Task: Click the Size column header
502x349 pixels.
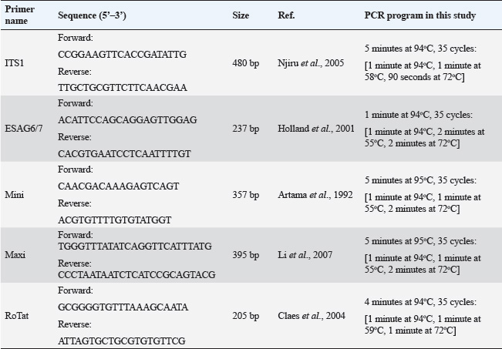Action: 241,15
